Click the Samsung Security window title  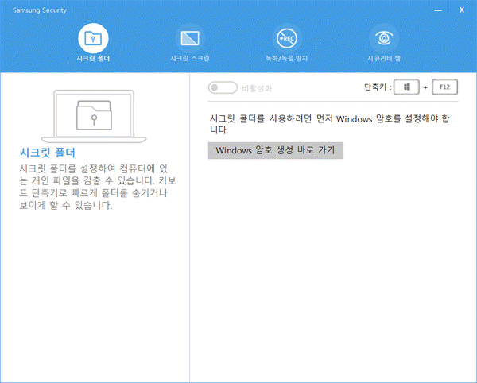coord(40,10)
